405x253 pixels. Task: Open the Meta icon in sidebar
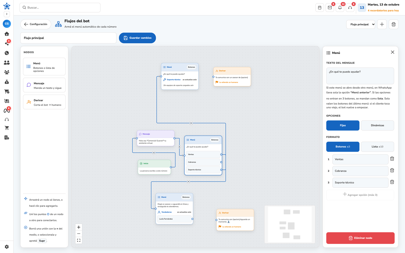tap(7, 111)
